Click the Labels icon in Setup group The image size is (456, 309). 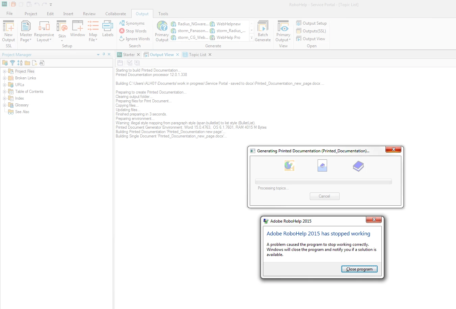pyautogui.click(x=108, y=29)
